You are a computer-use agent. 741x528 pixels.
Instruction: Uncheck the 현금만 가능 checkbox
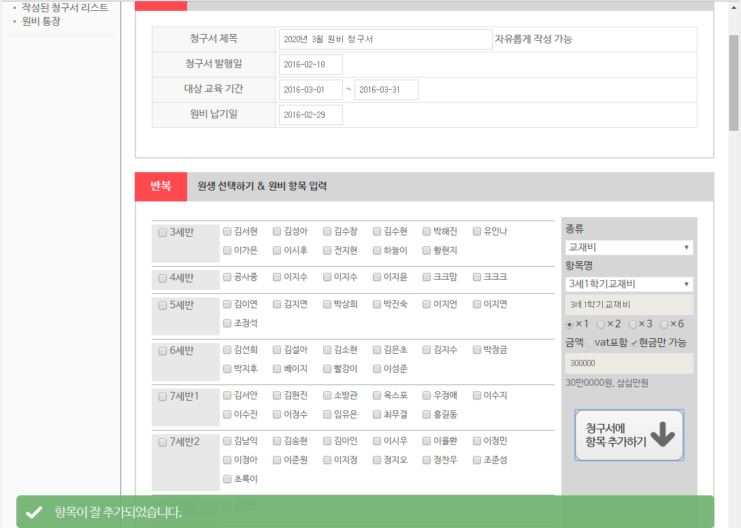tap(634, 343)
